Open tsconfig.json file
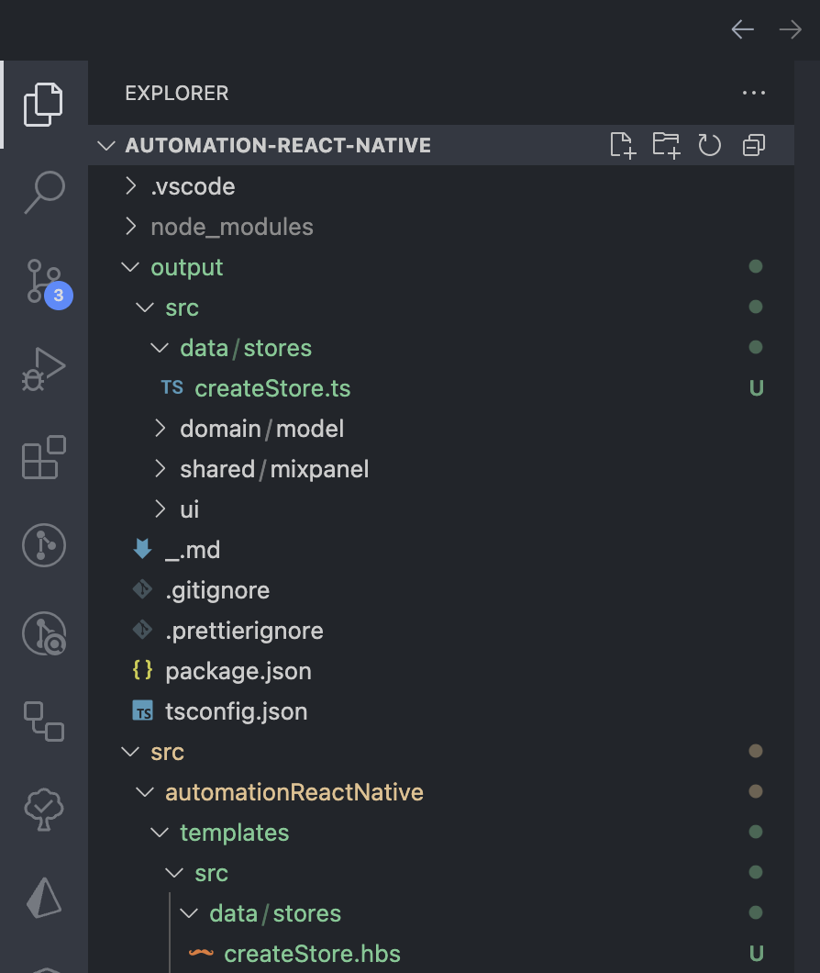Screen dimensions: 820x973 pos(236,711)
